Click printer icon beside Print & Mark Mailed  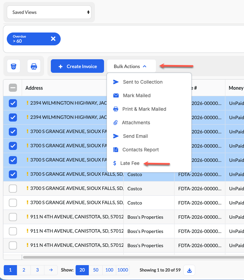(x=116, y=109)
